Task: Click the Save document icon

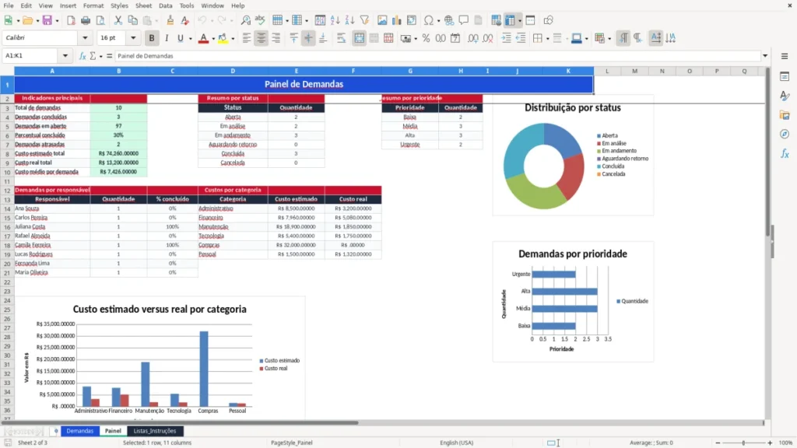Action: [x=47, y=20]
